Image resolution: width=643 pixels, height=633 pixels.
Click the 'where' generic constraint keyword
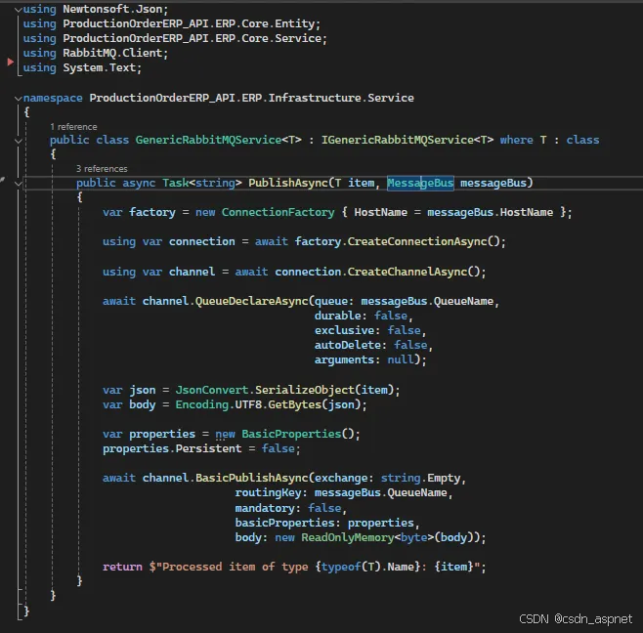516,141
